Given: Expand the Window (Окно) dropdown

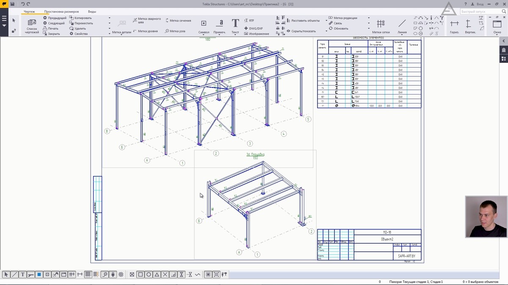Looking at the screenshot, I should click(497, 32).
